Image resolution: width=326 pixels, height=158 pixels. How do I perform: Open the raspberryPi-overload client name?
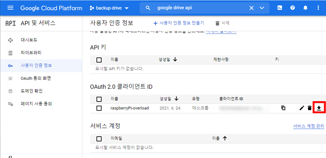pyautogui.click(x=130, y=108)
